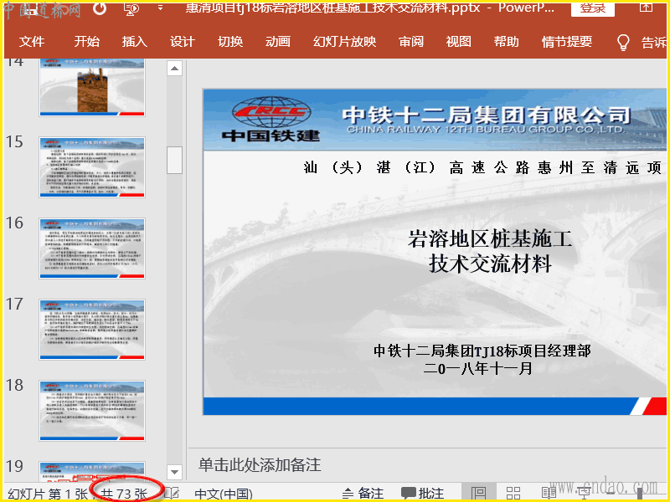Click the 中铁十二局集团有限公司 header text
The height and width of the screenshot is (502, 670).
487,115
